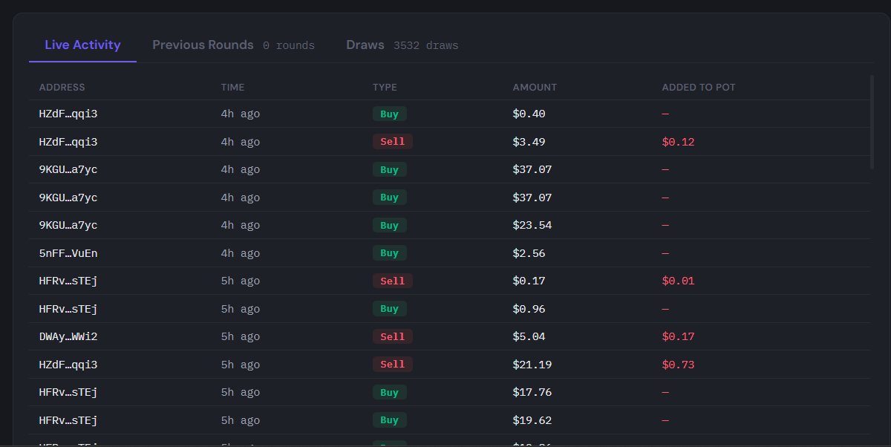
Task: Click the $21.19 amount
Action: click(532, 365)
